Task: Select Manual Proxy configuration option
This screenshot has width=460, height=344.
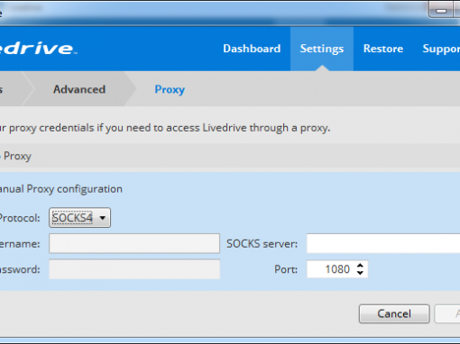Action: (61, 189)
